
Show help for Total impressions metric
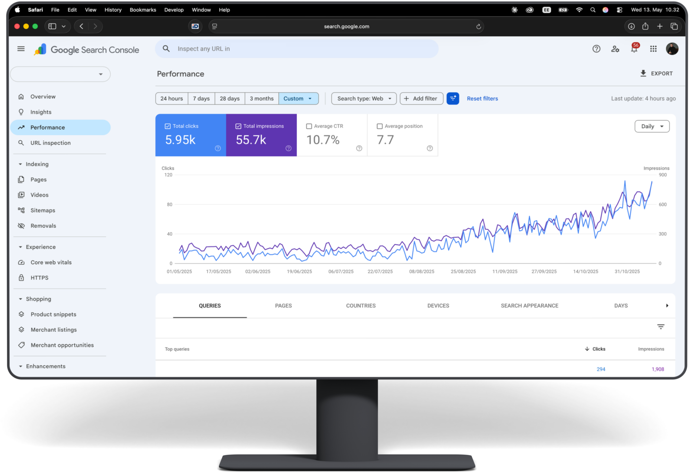(288, 149)
